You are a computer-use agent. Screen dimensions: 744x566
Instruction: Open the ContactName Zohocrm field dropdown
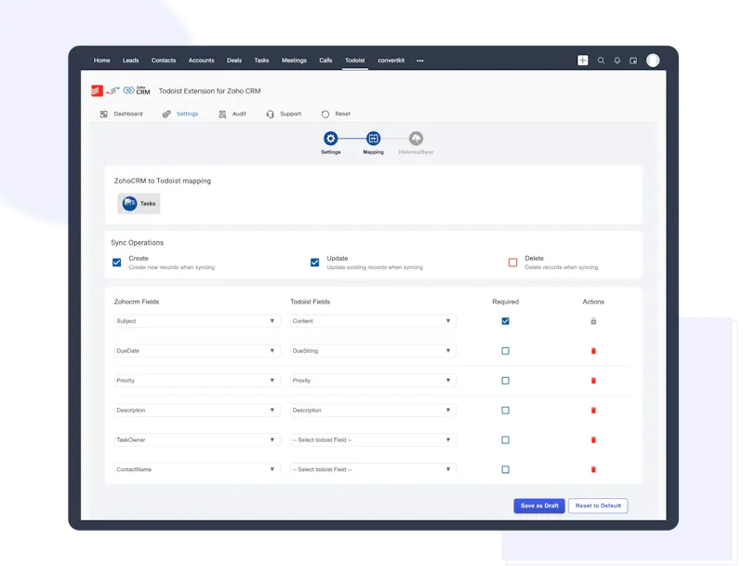[197, 469]
